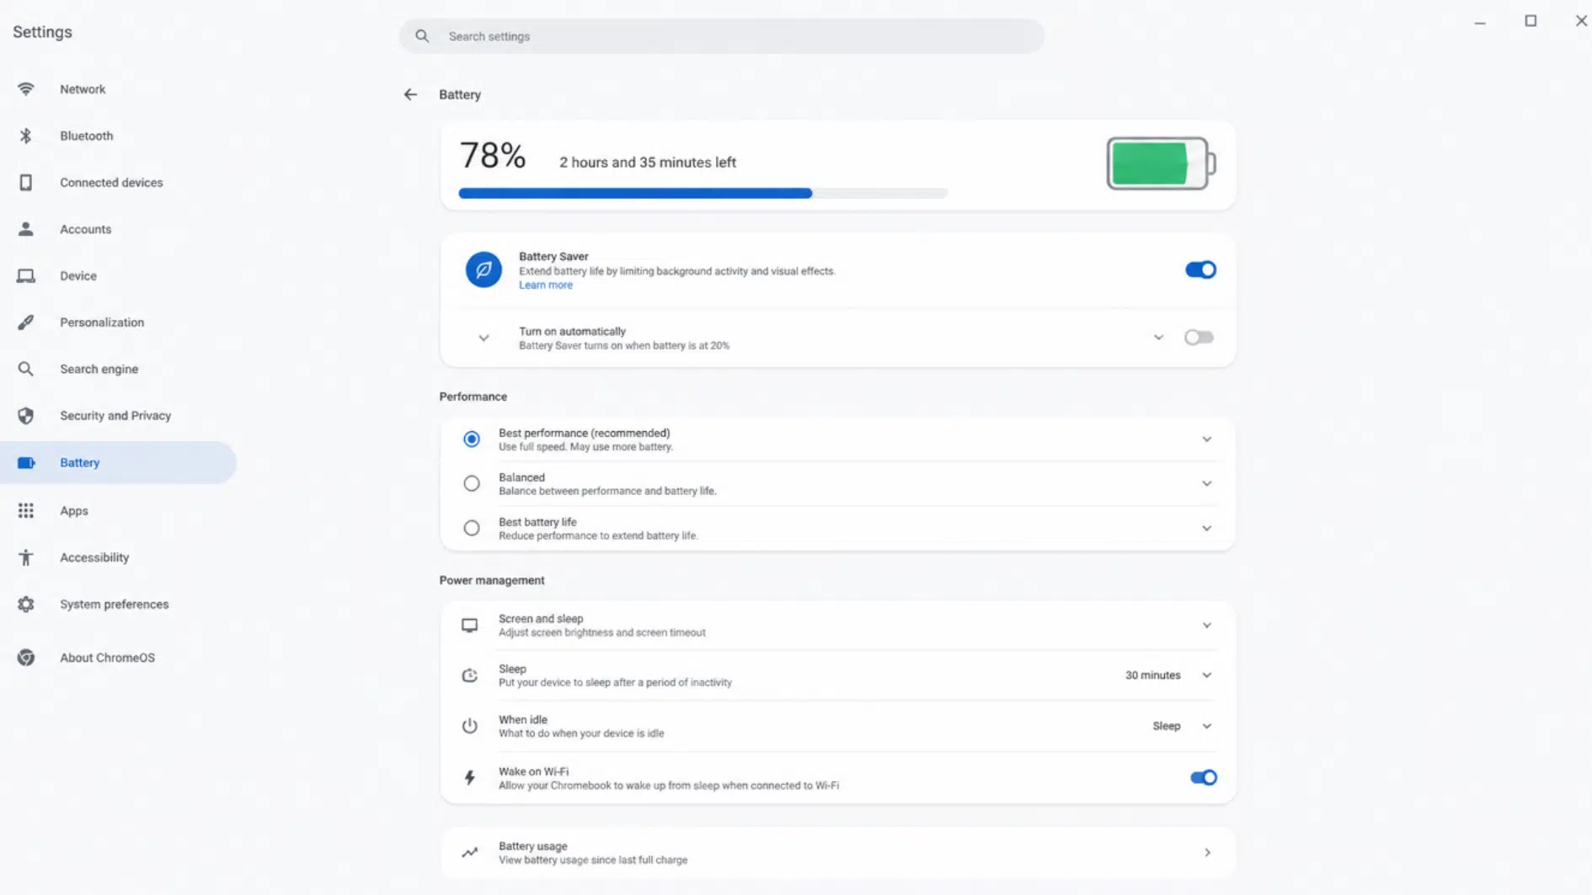
Task: Enable the Turn on automatically toggle
Action: point(1199,338)
